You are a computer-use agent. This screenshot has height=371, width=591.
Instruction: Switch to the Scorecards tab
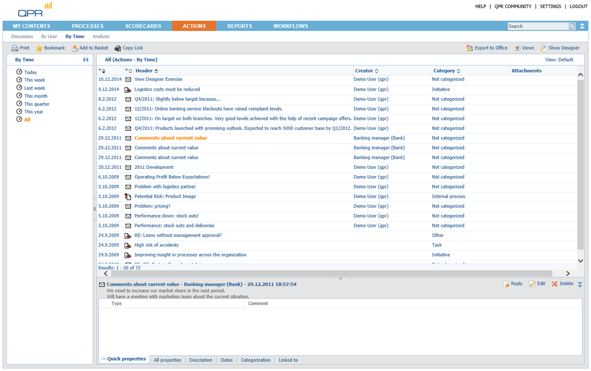pyautogui.click(x=143, y=26)
